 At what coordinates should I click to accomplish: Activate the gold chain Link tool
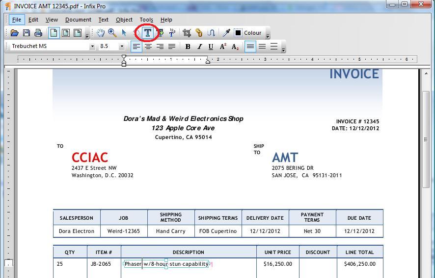(x=199, y=33)
